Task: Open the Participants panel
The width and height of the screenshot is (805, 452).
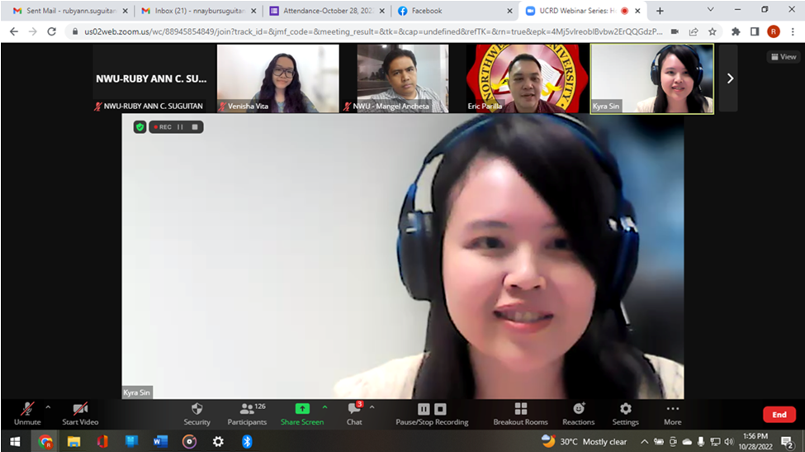Action: [x=247, y=411]
